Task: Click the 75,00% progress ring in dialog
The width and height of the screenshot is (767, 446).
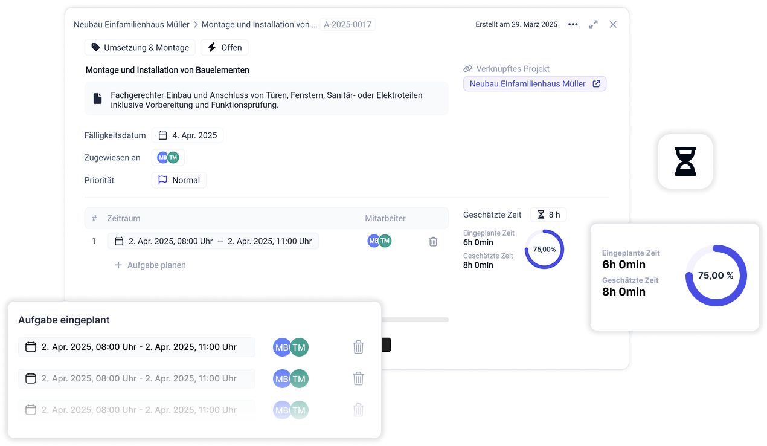Action: [x=544, y=249]
